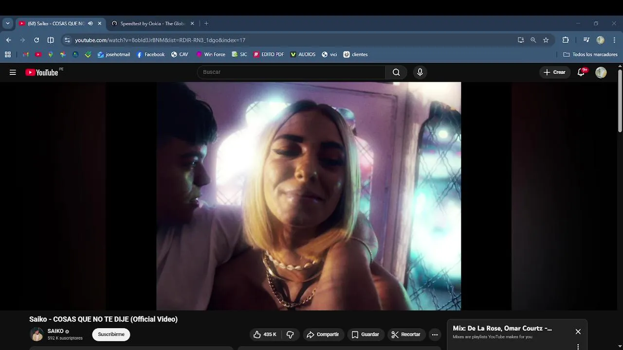623x350 pixels.
Task: Open vici bookmark
Action: [x=330, y=54]
